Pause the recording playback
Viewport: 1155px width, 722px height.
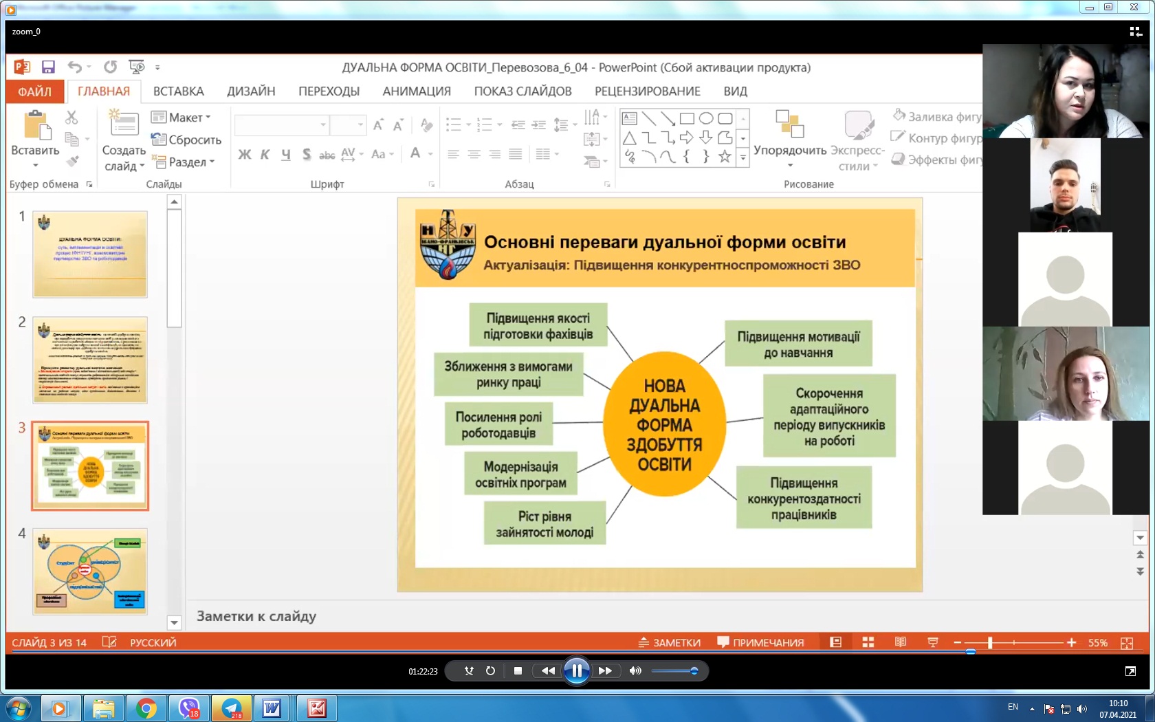tap(576, 671)
